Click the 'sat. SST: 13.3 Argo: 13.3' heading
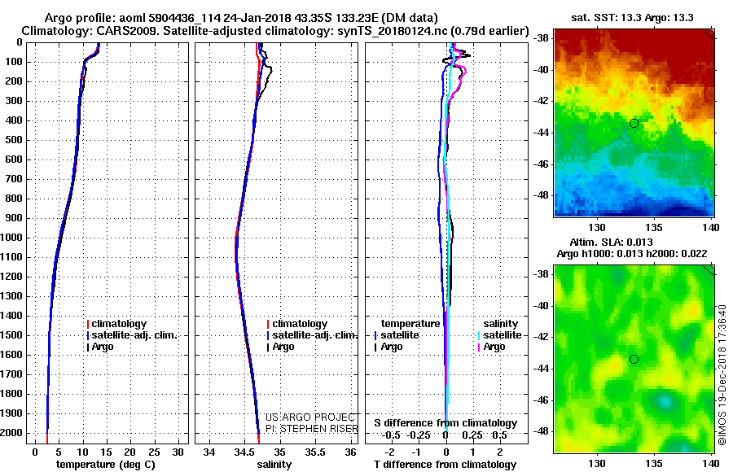This screenshot has height=472, width=733. 632,18
